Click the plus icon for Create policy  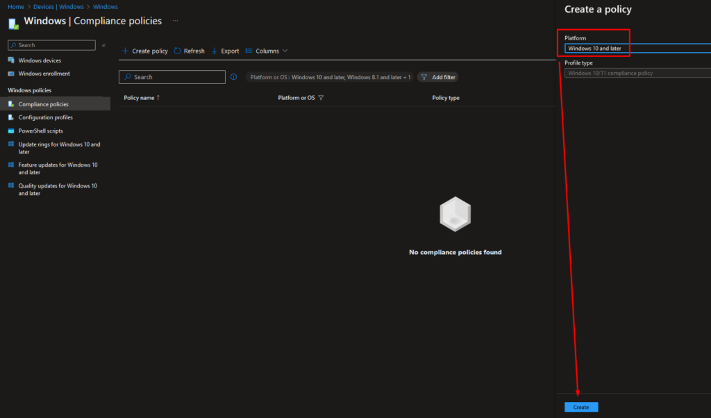click(x=125, y=51)
